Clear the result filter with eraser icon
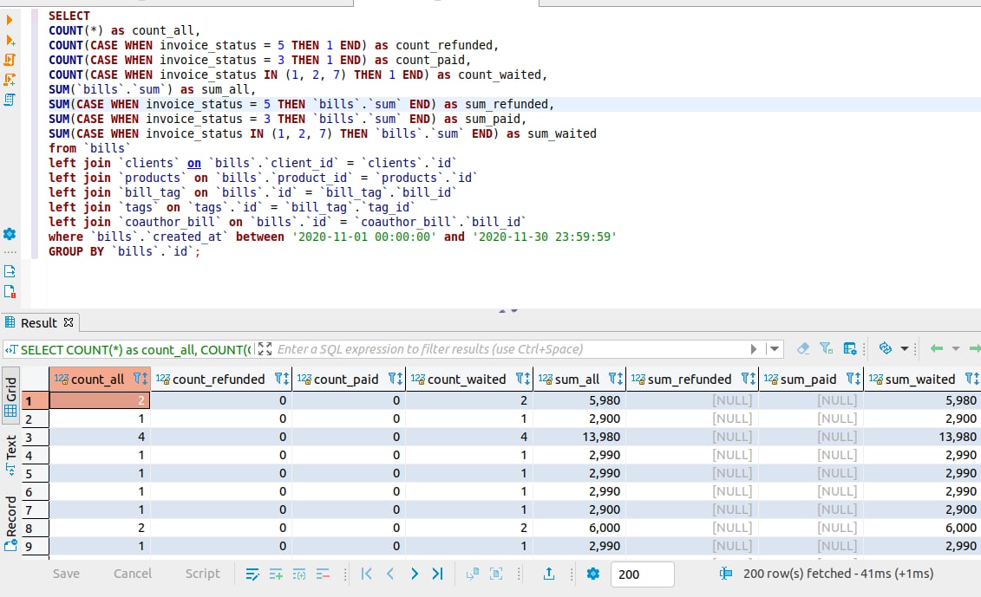 [802, 348]
